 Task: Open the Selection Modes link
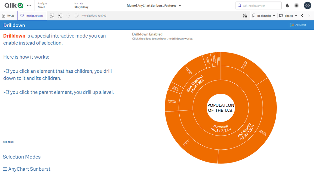click(x=22, y=157)
